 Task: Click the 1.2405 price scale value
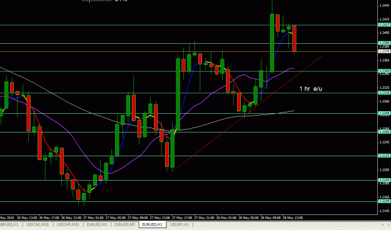[x=384, y=32]
